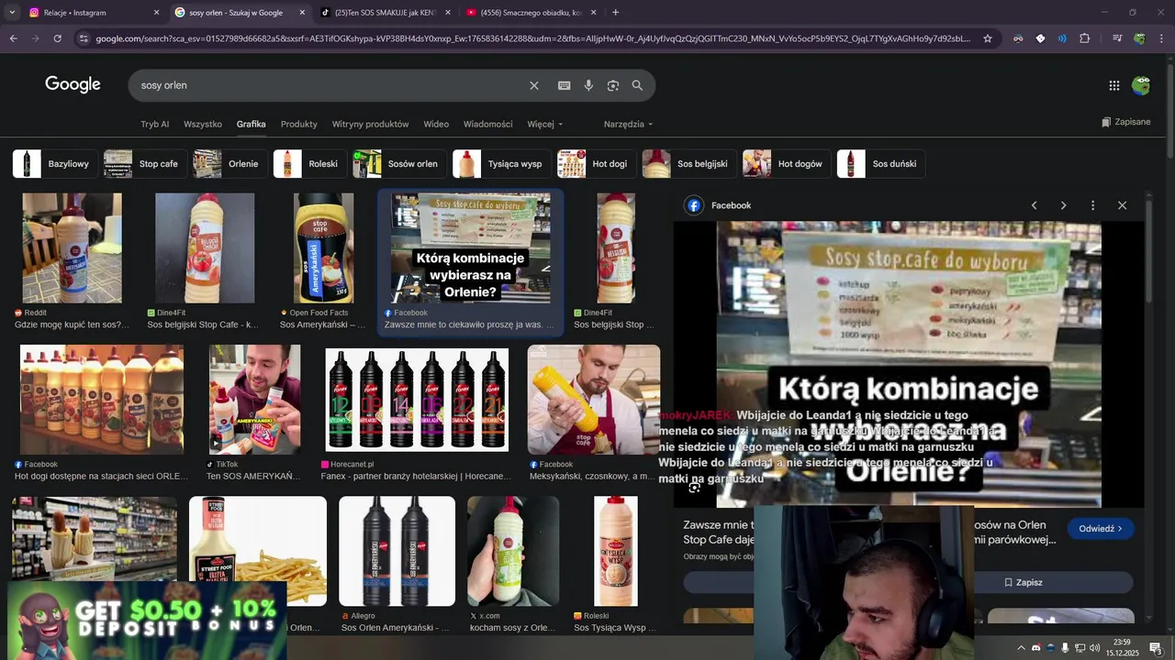
Task: Show the next image in preview panel
Action: pos(1063,205)
